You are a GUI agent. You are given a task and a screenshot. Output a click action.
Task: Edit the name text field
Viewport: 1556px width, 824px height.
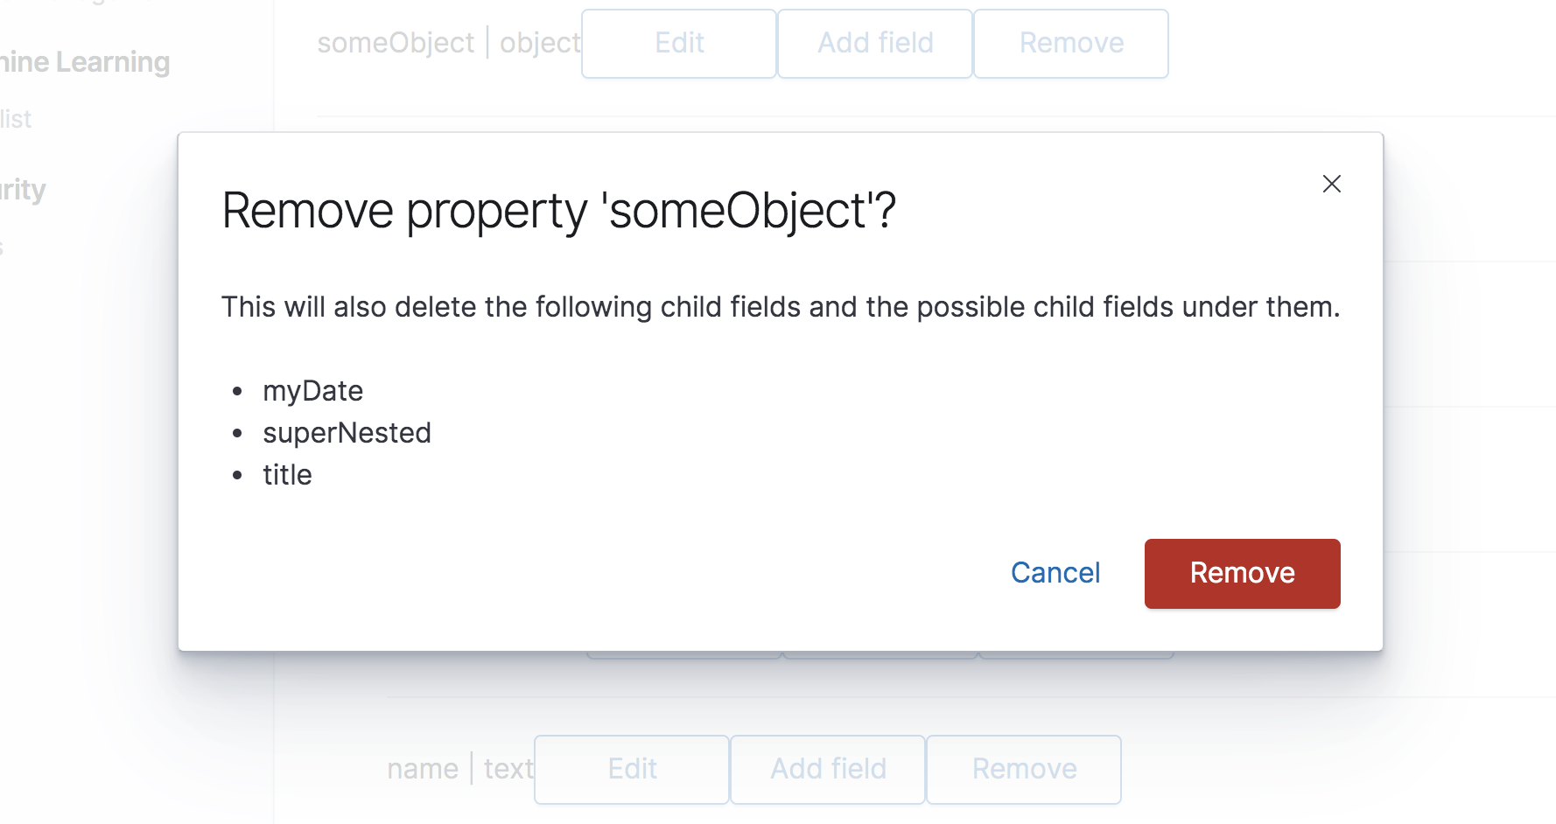632,769
